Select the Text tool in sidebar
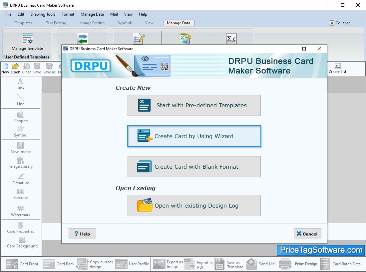 pyautogui.click(x=20, y=83)
